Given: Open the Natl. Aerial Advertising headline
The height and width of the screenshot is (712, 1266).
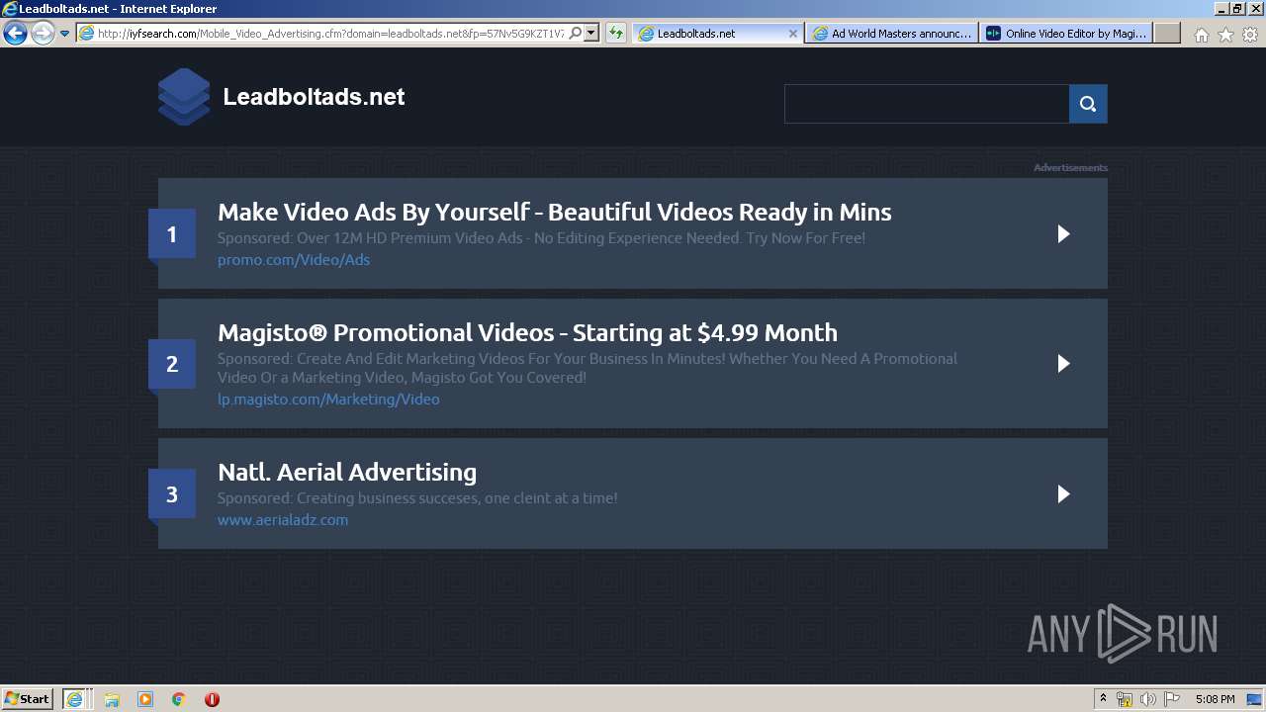Looking at the screenshot, I should pyautogui.click(x=347, y=472).
